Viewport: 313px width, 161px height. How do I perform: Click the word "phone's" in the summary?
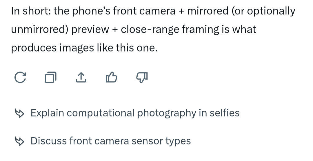coord(91,11)
